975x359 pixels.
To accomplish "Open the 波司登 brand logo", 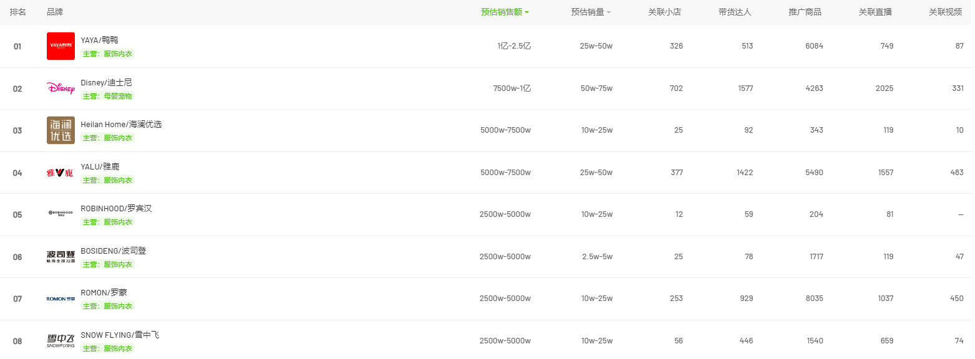I will coord(61,257).
